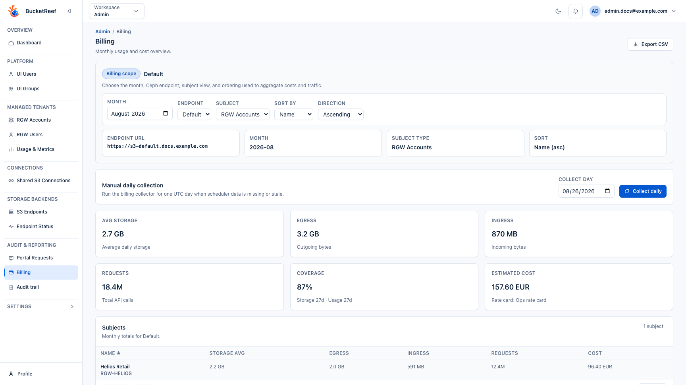Click the 87% coverage value

click(x=304, y=287)
